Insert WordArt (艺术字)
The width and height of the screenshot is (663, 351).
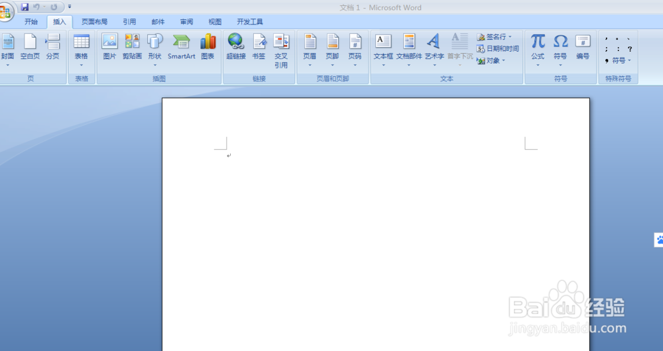pyautogui.click(x=434, y=50)
